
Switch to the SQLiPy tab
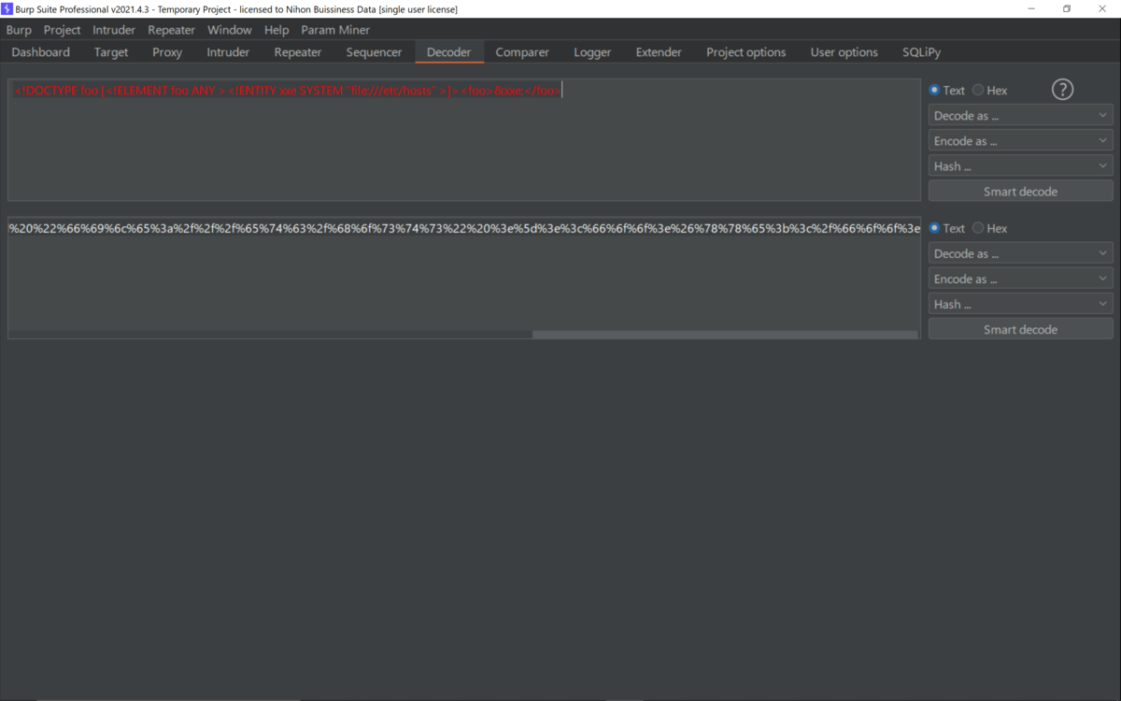[x=922, y=52]
